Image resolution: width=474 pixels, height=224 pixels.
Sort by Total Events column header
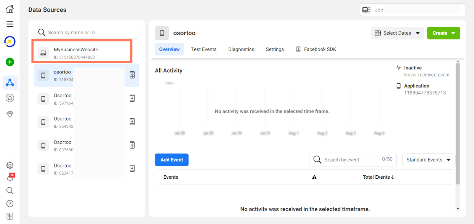(378, 177)
